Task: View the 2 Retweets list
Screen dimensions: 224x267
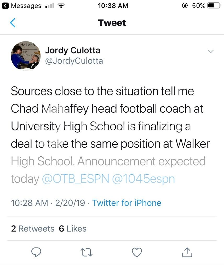Action: click(x=33, y=229)
